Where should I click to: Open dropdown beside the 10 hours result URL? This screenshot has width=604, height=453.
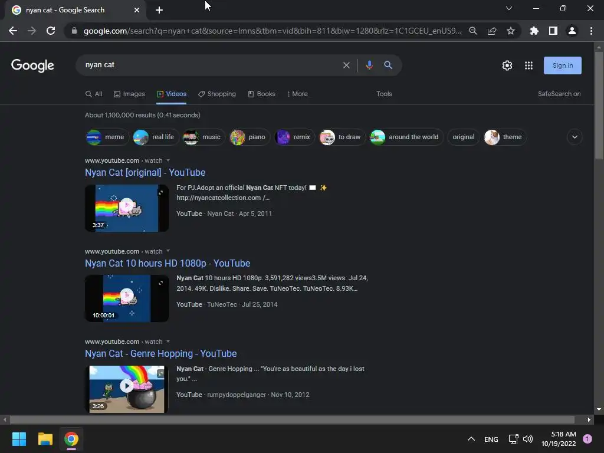click(x=168, y=251)
